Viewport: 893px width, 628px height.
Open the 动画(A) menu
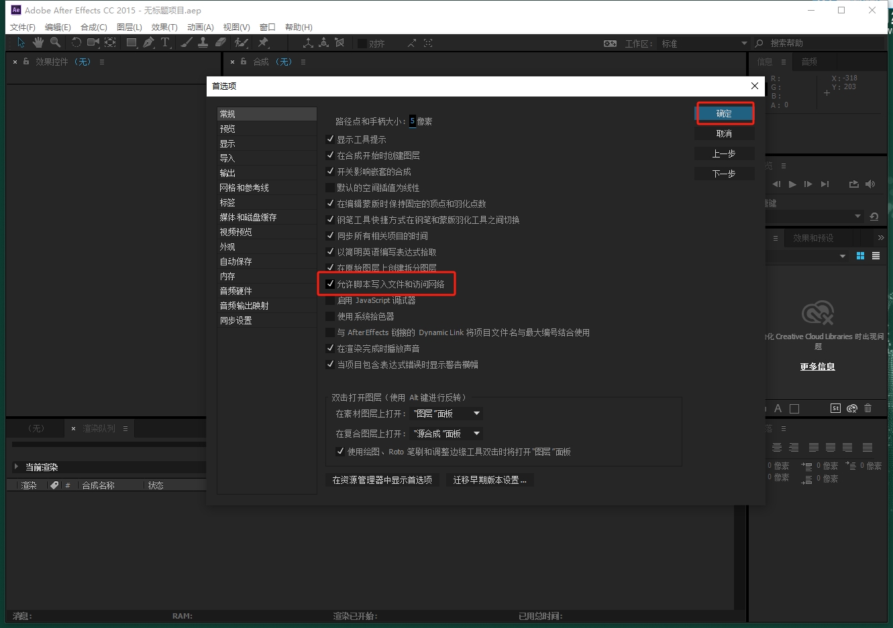(201, 27)
